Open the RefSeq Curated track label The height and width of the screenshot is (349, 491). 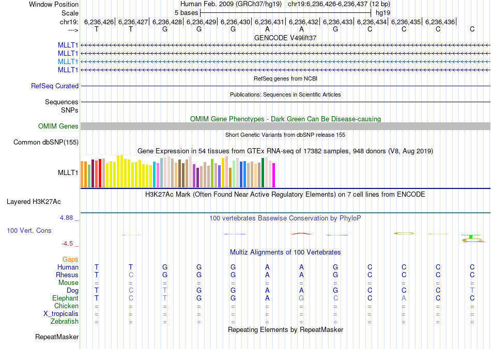click(55, 86)
